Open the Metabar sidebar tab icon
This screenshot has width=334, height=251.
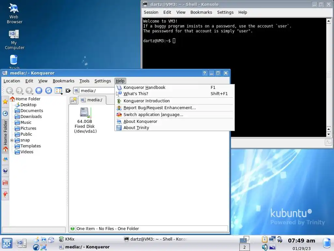pyautogui.click(x=5, y=159)
